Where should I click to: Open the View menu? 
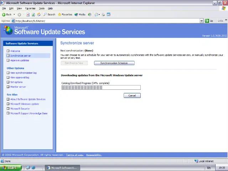pyautogui.click(x=19, y=9)
